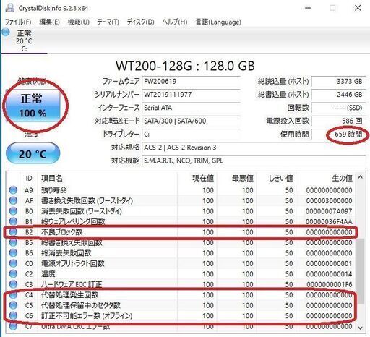Click the status orb for B1 総ウェアレベリング回数
The height and width of the screenshot is (337, 370).
click(x=13, y=221)
